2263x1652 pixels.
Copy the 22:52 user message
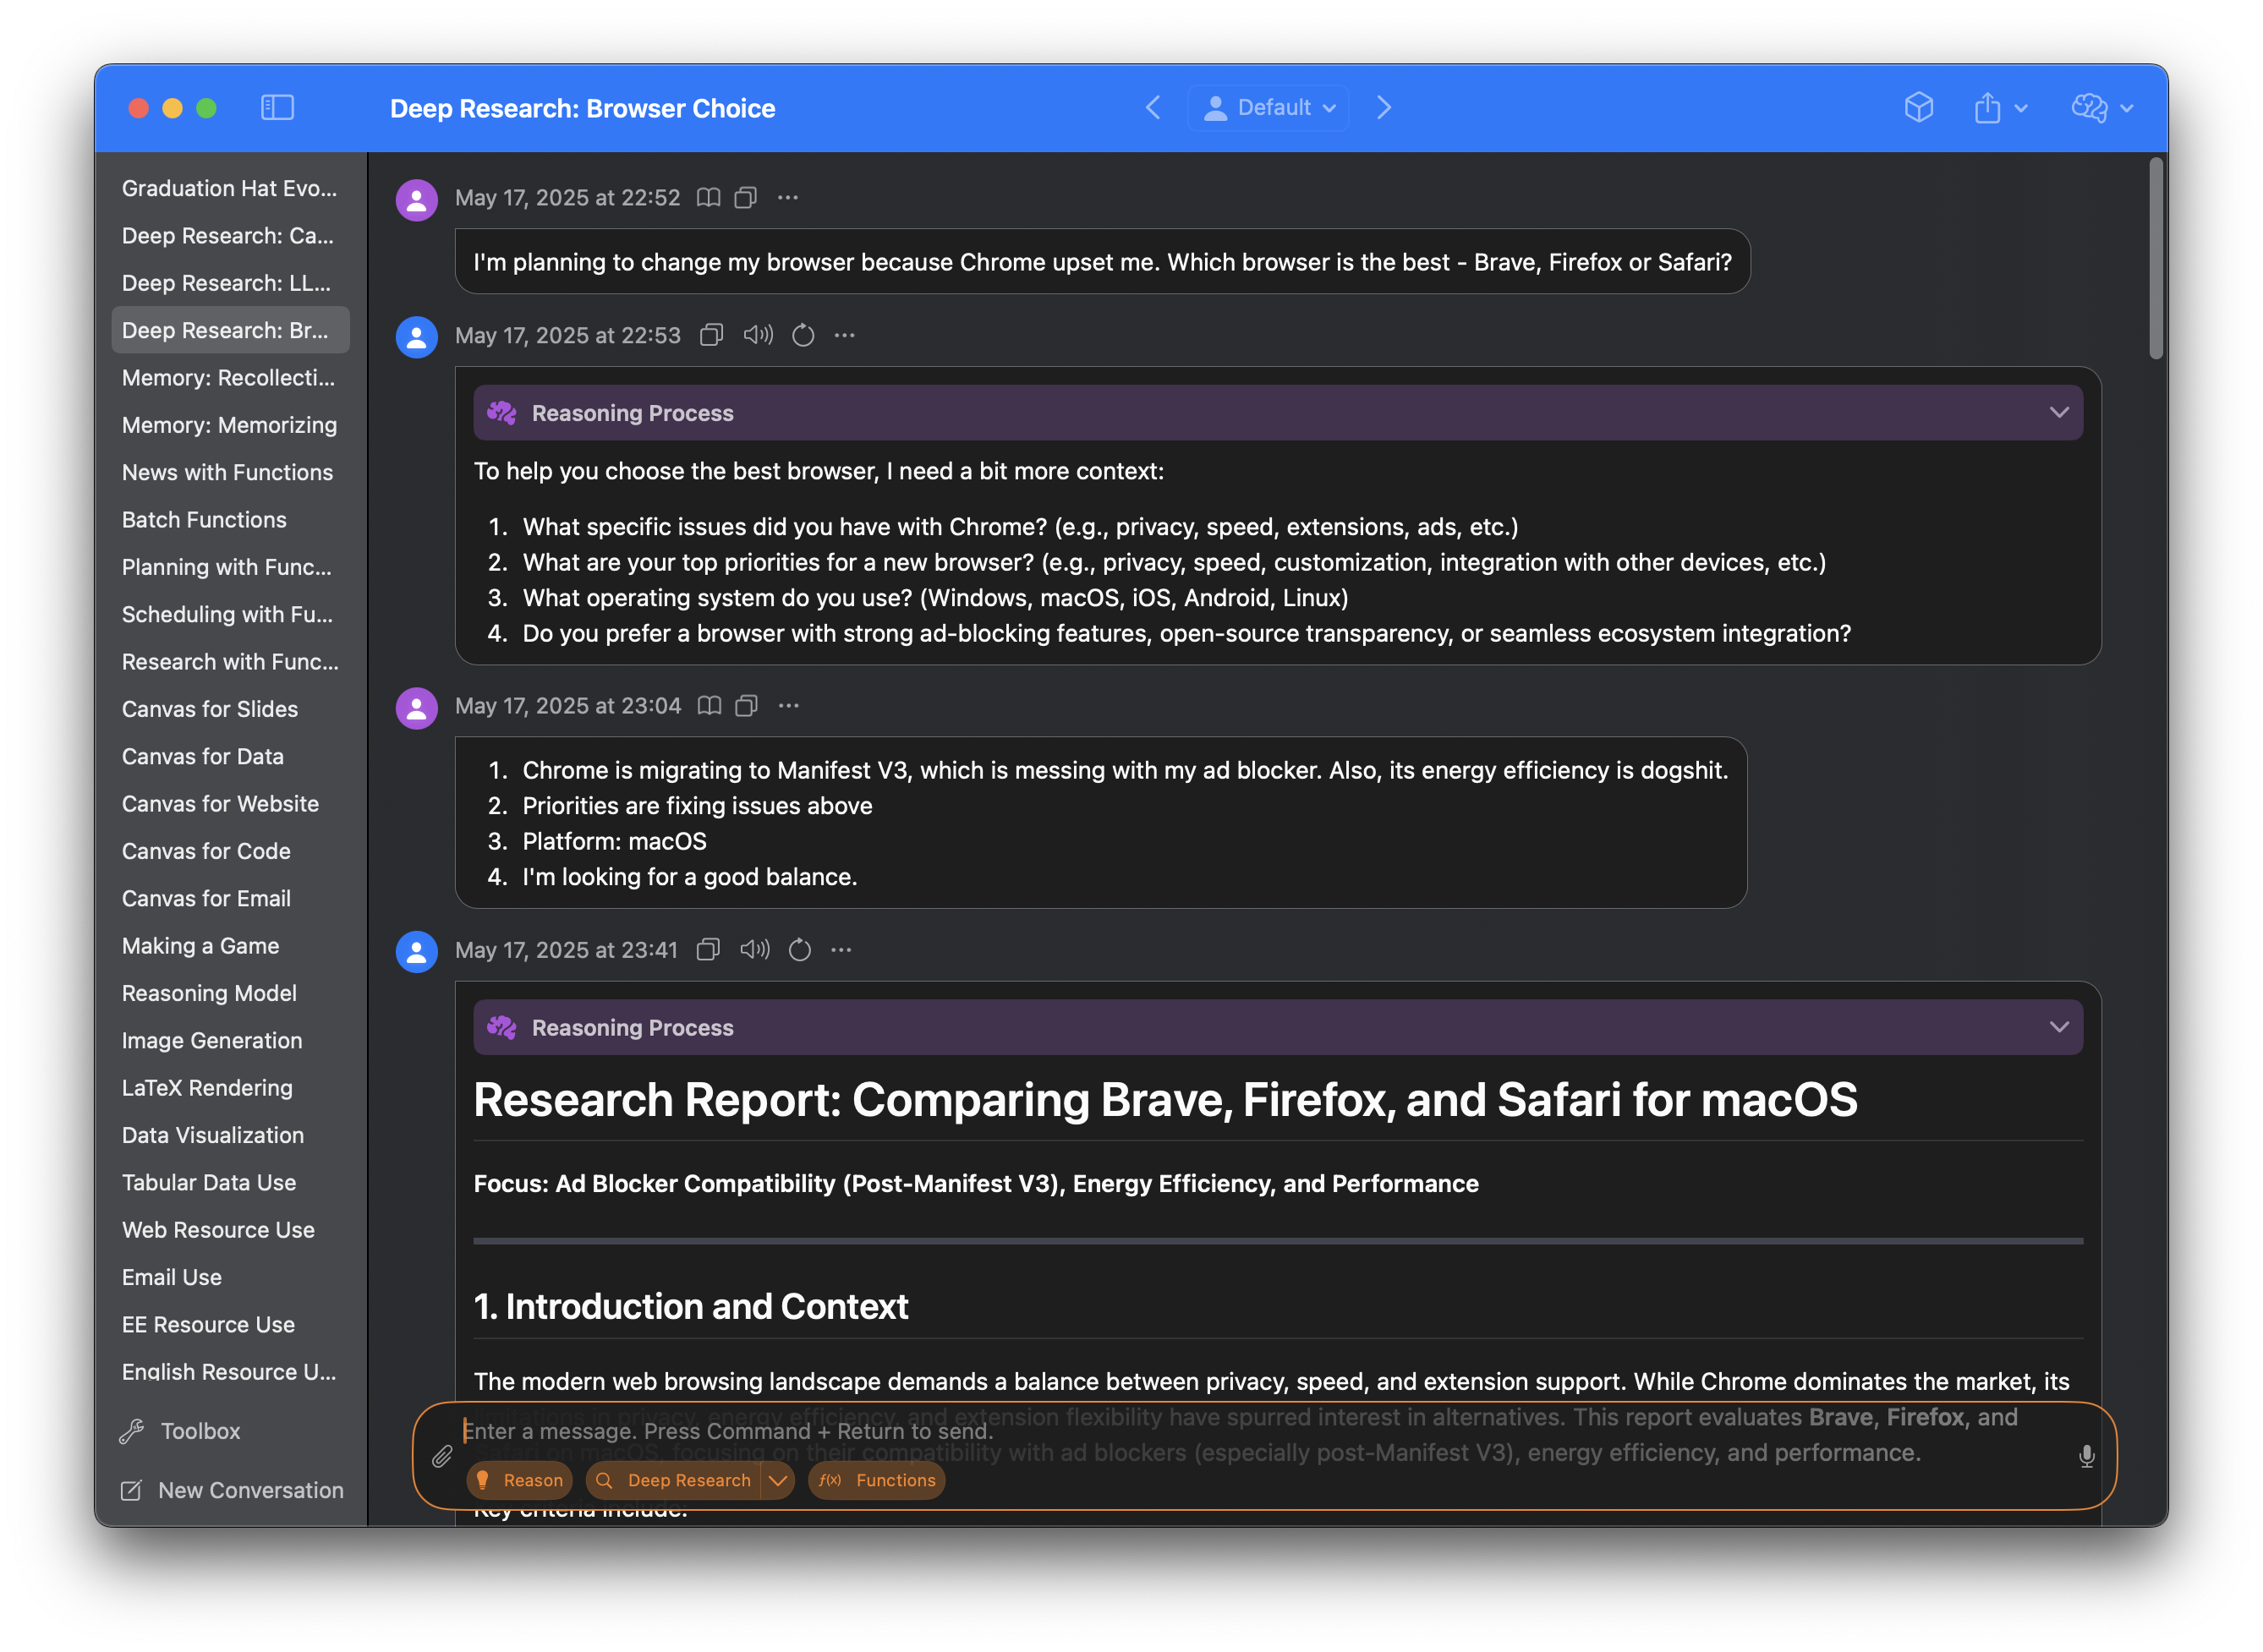tap(745, 198)
